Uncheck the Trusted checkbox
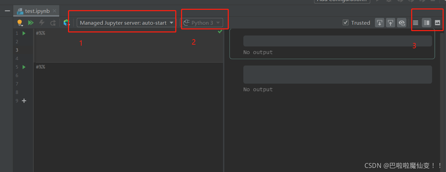 (345, 23)
